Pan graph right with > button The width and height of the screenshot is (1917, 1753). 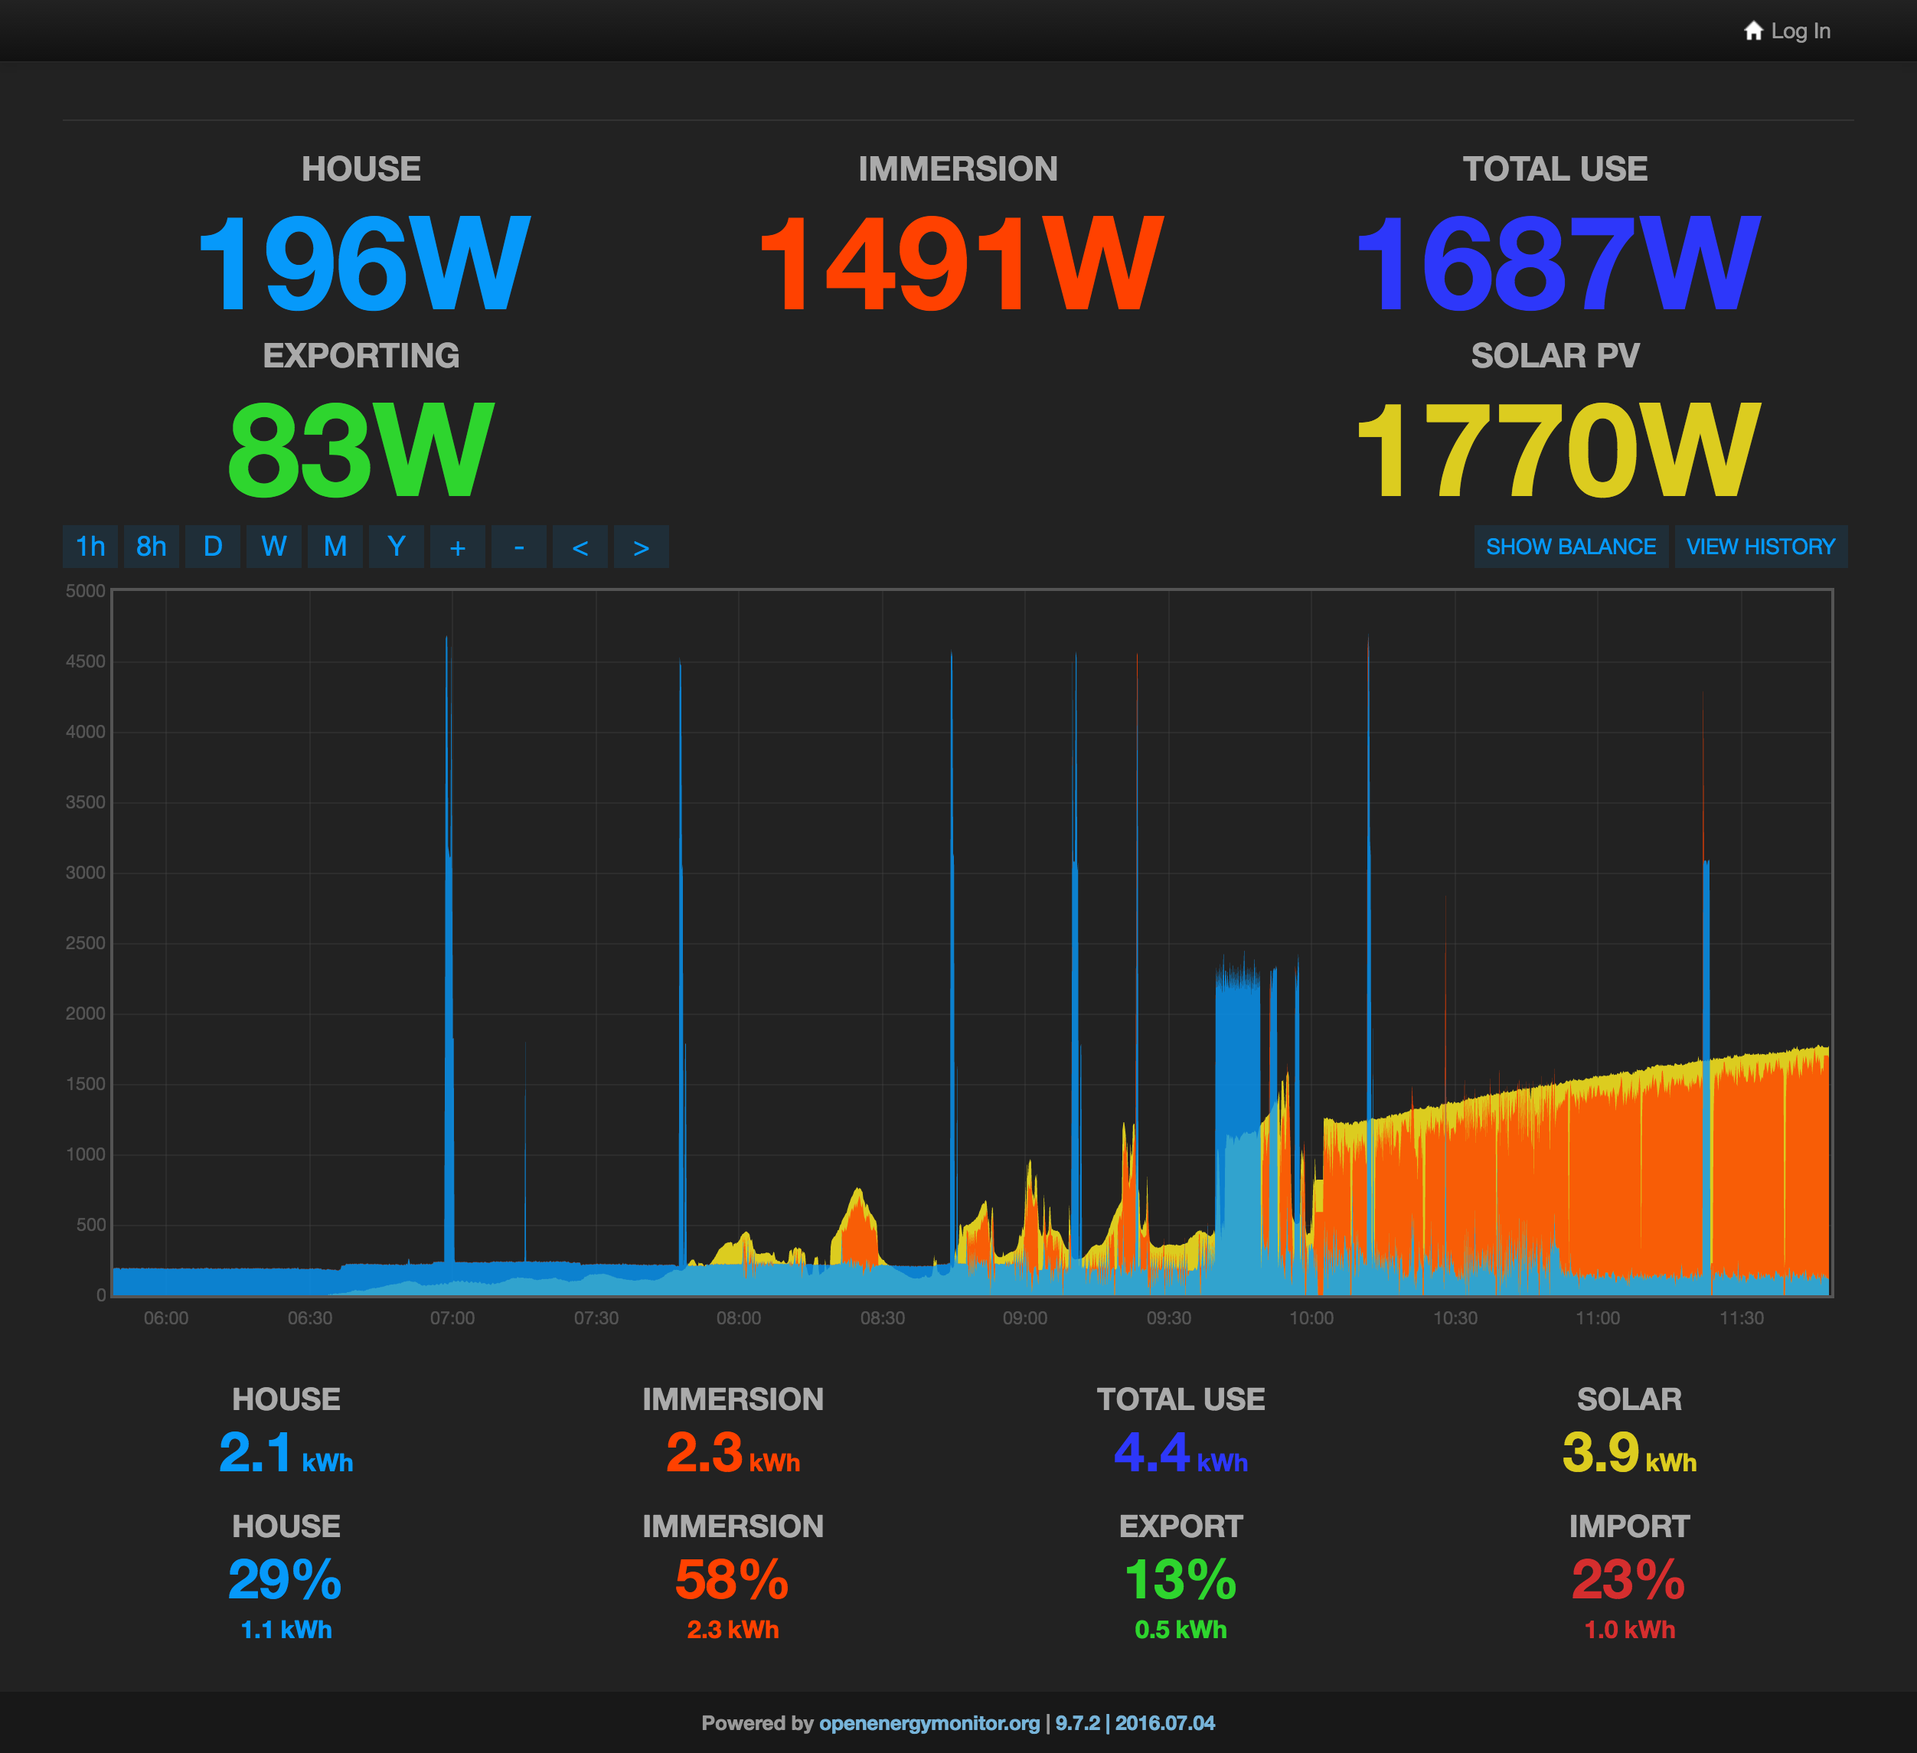click(642, 547)
